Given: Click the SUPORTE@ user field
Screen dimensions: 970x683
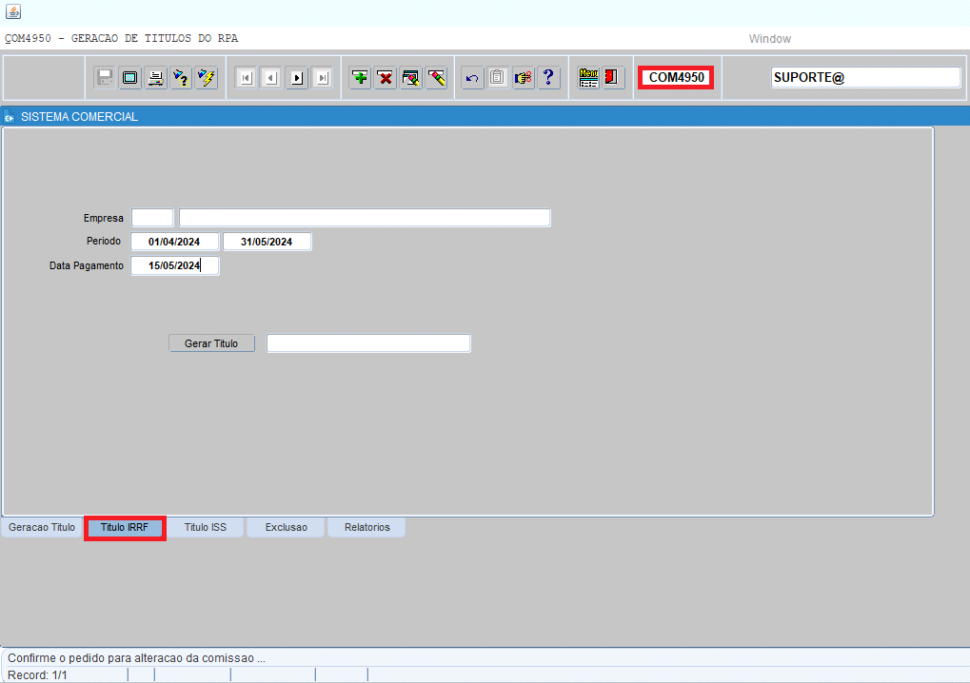Looking at the screenshot, I should [x=865, y=77].
